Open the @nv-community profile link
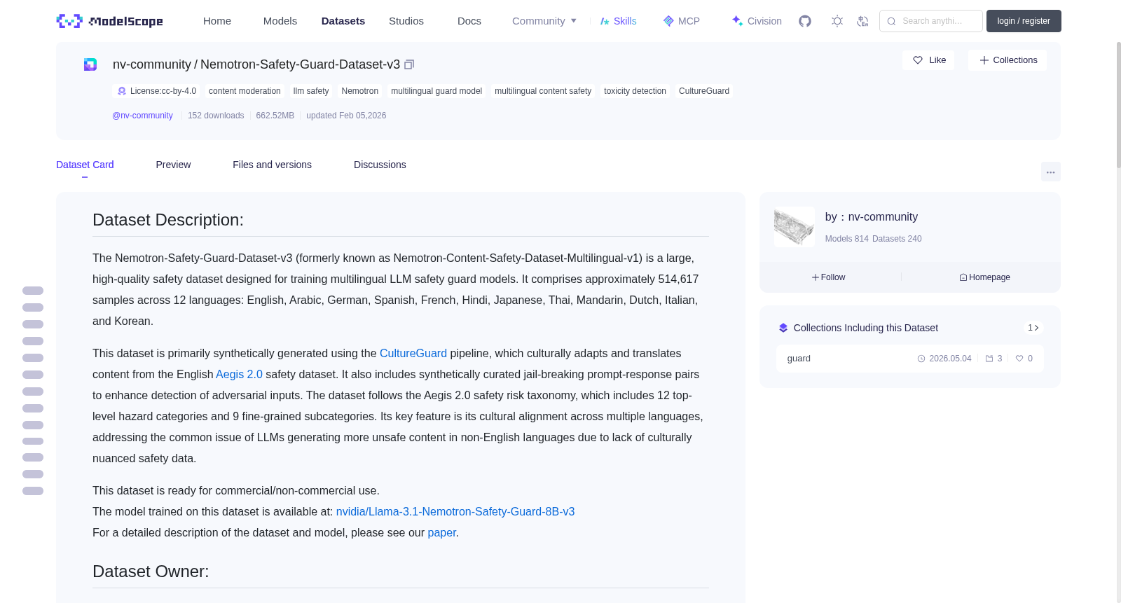Screen dimensions: 1121x603 coord(142,116)
